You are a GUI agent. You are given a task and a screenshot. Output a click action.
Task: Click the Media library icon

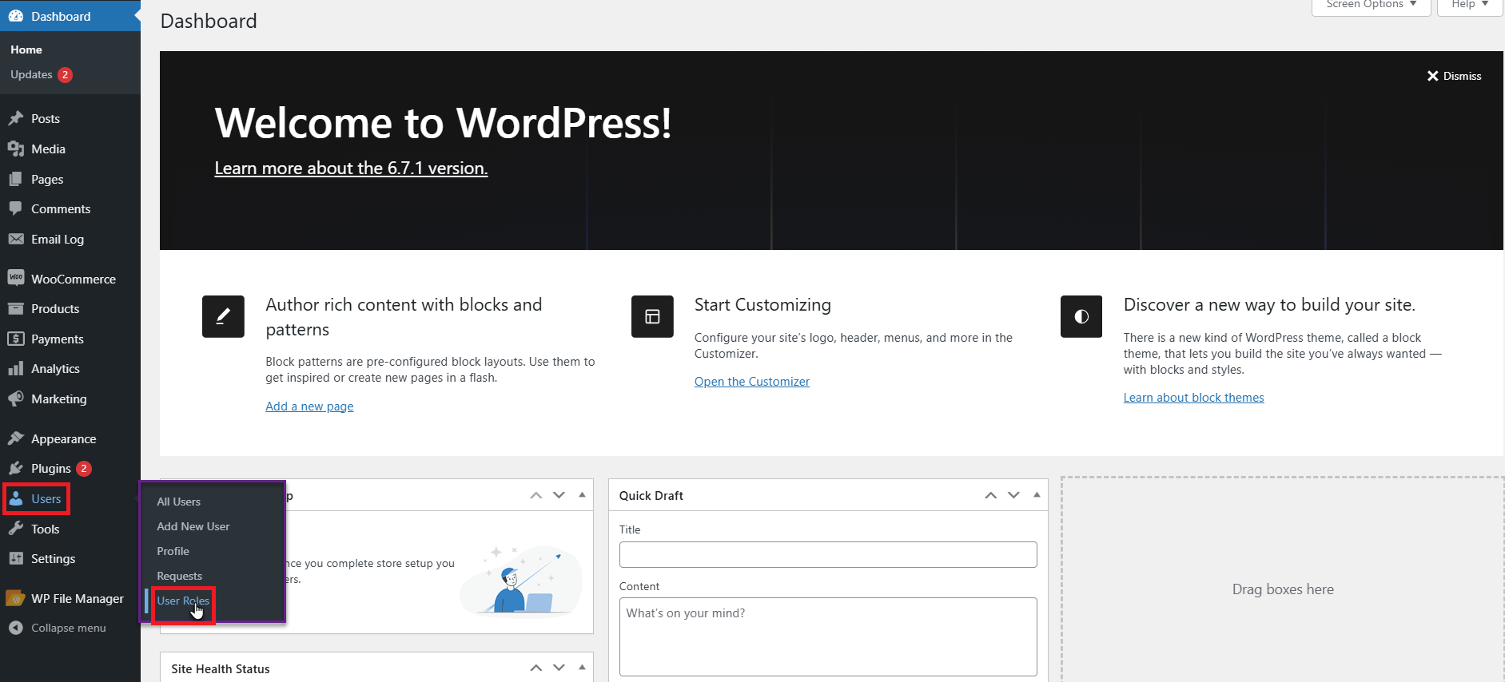(x=16, y=149)
